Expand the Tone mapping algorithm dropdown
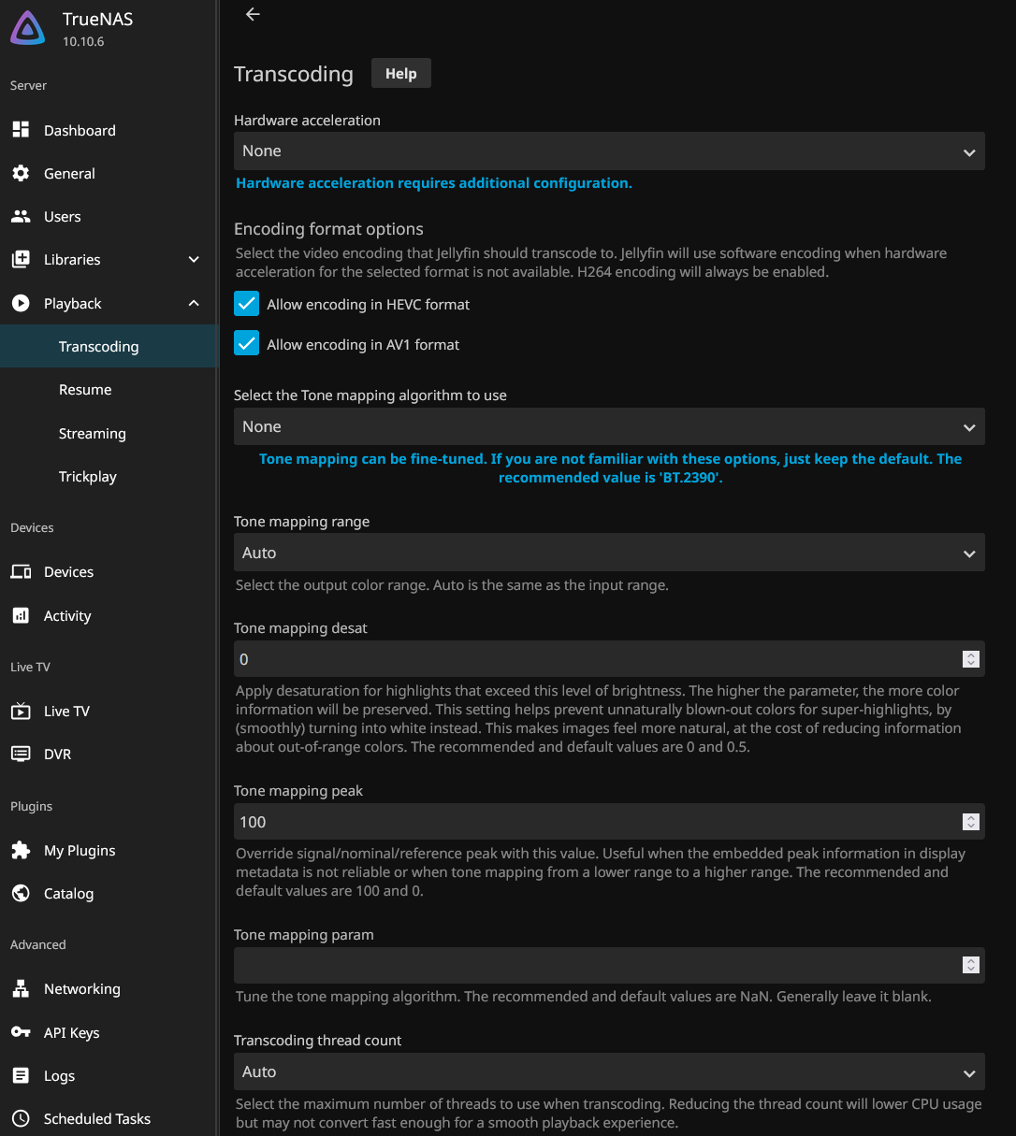This screenshot has width=1016, height=1136. pyautogui.click(x=608, y=426)
